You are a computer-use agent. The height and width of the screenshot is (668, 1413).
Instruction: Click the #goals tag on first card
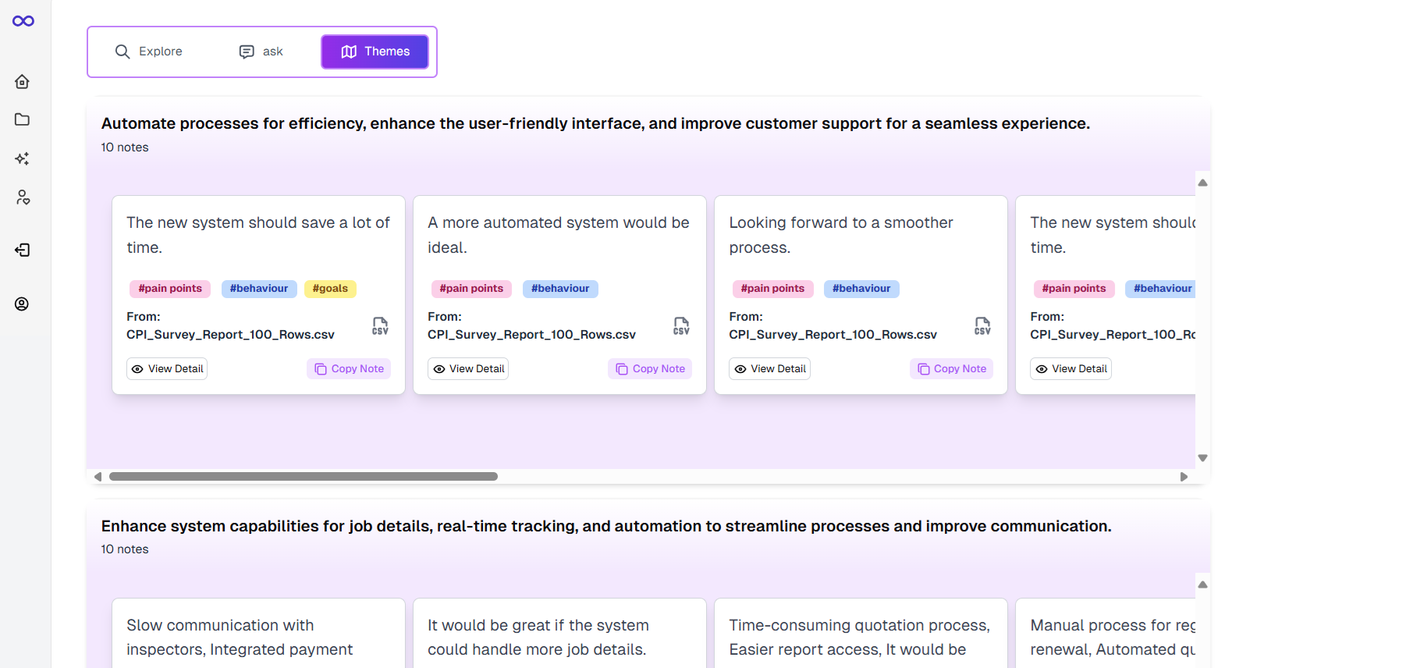[x=330, y=289]
